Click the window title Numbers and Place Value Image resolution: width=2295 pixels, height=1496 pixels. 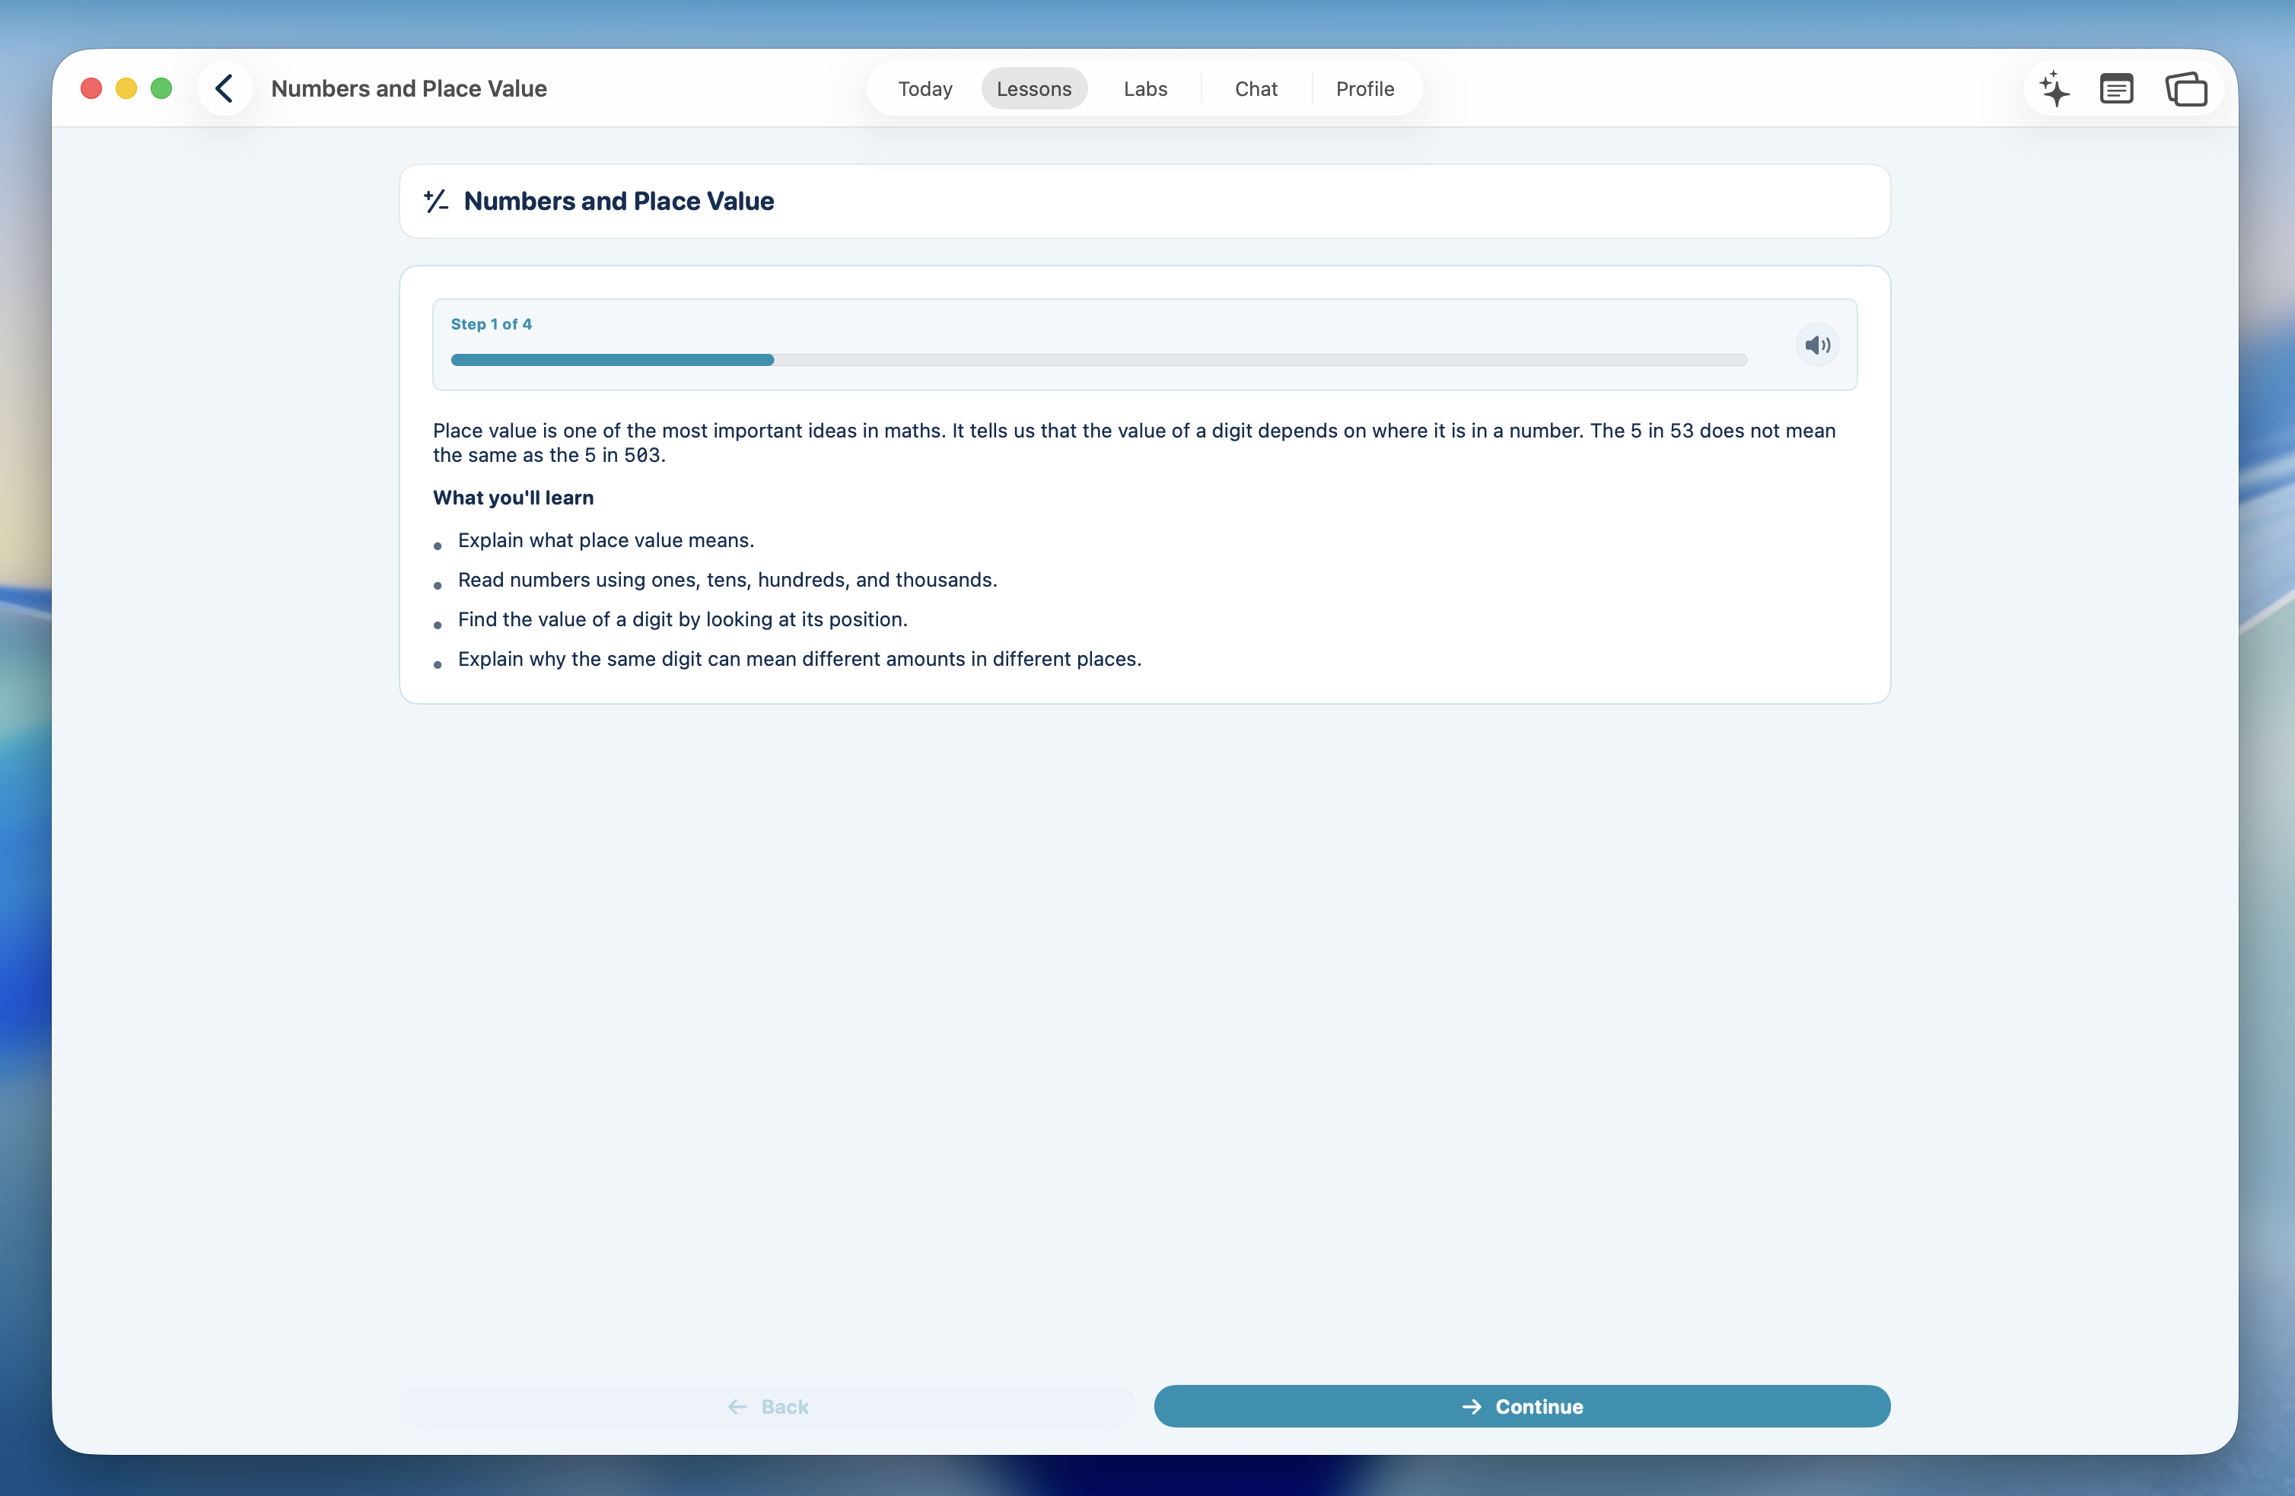(409, 89)
